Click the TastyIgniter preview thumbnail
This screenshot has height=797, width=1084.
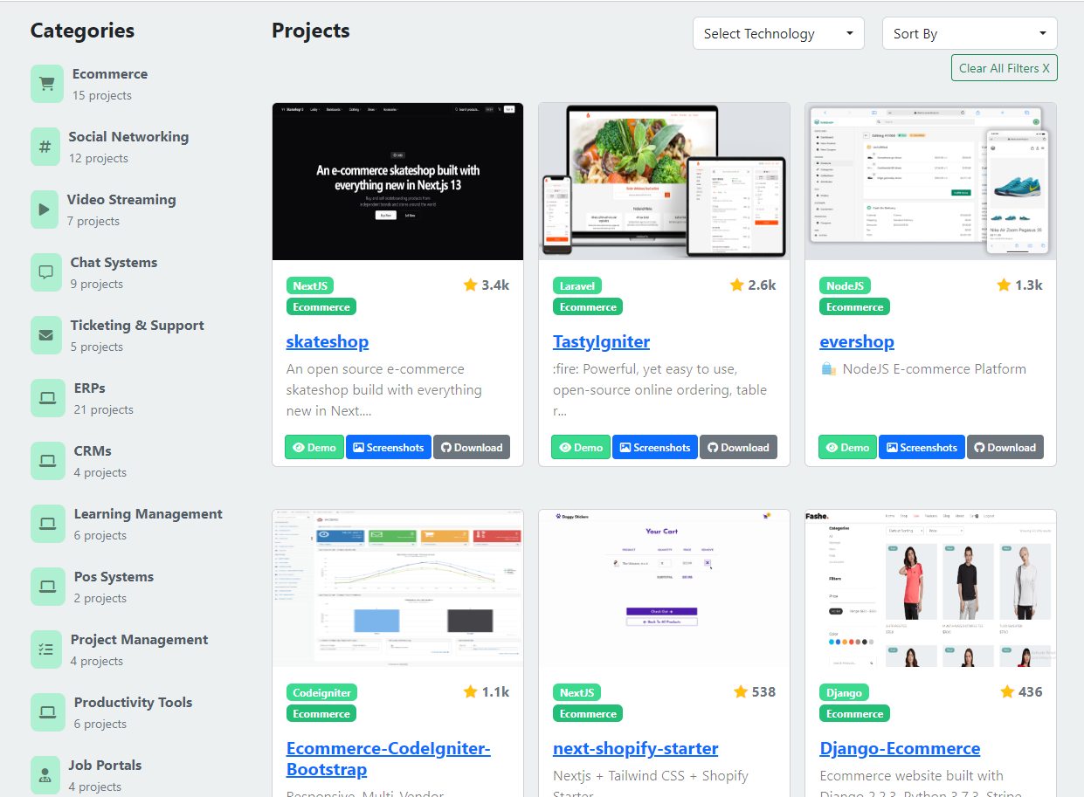coord(665,182)
